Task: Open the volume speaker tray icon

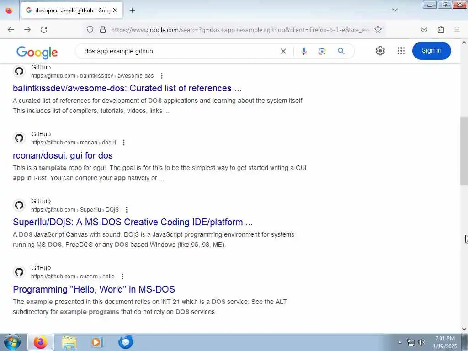Action: click(x=421, y=342)
